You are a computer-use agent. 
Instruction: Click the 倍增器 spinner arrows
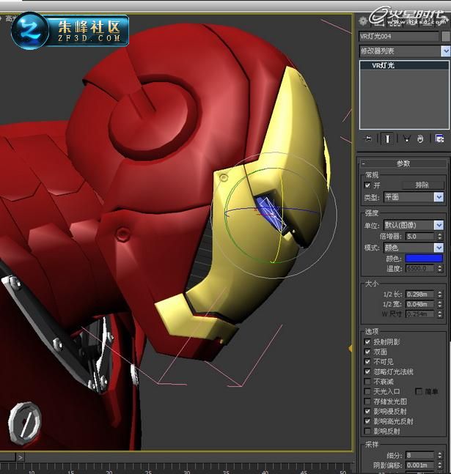[x=440, y=237]
